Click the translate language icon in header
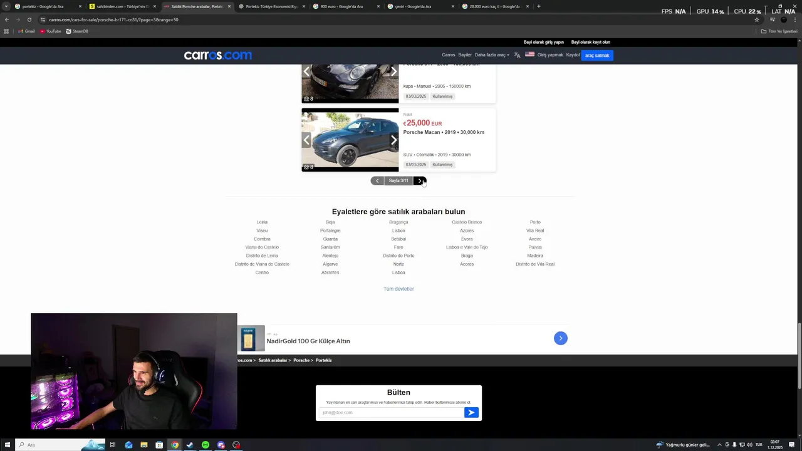 [x=517, y=55]
